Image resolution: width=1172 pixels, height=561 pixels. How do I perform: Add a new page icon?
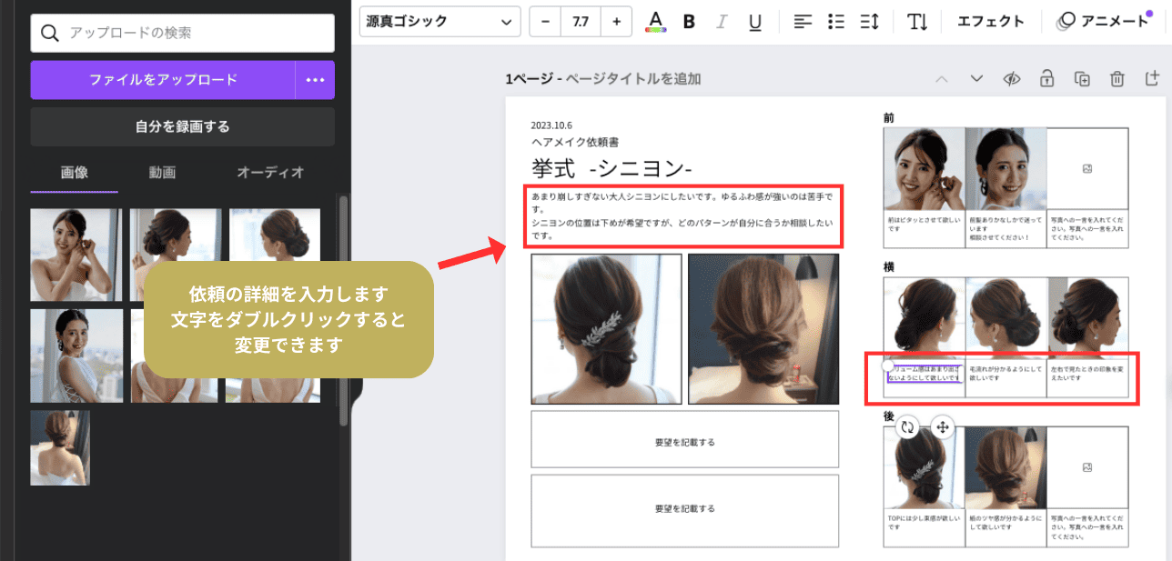[1152, 79]
